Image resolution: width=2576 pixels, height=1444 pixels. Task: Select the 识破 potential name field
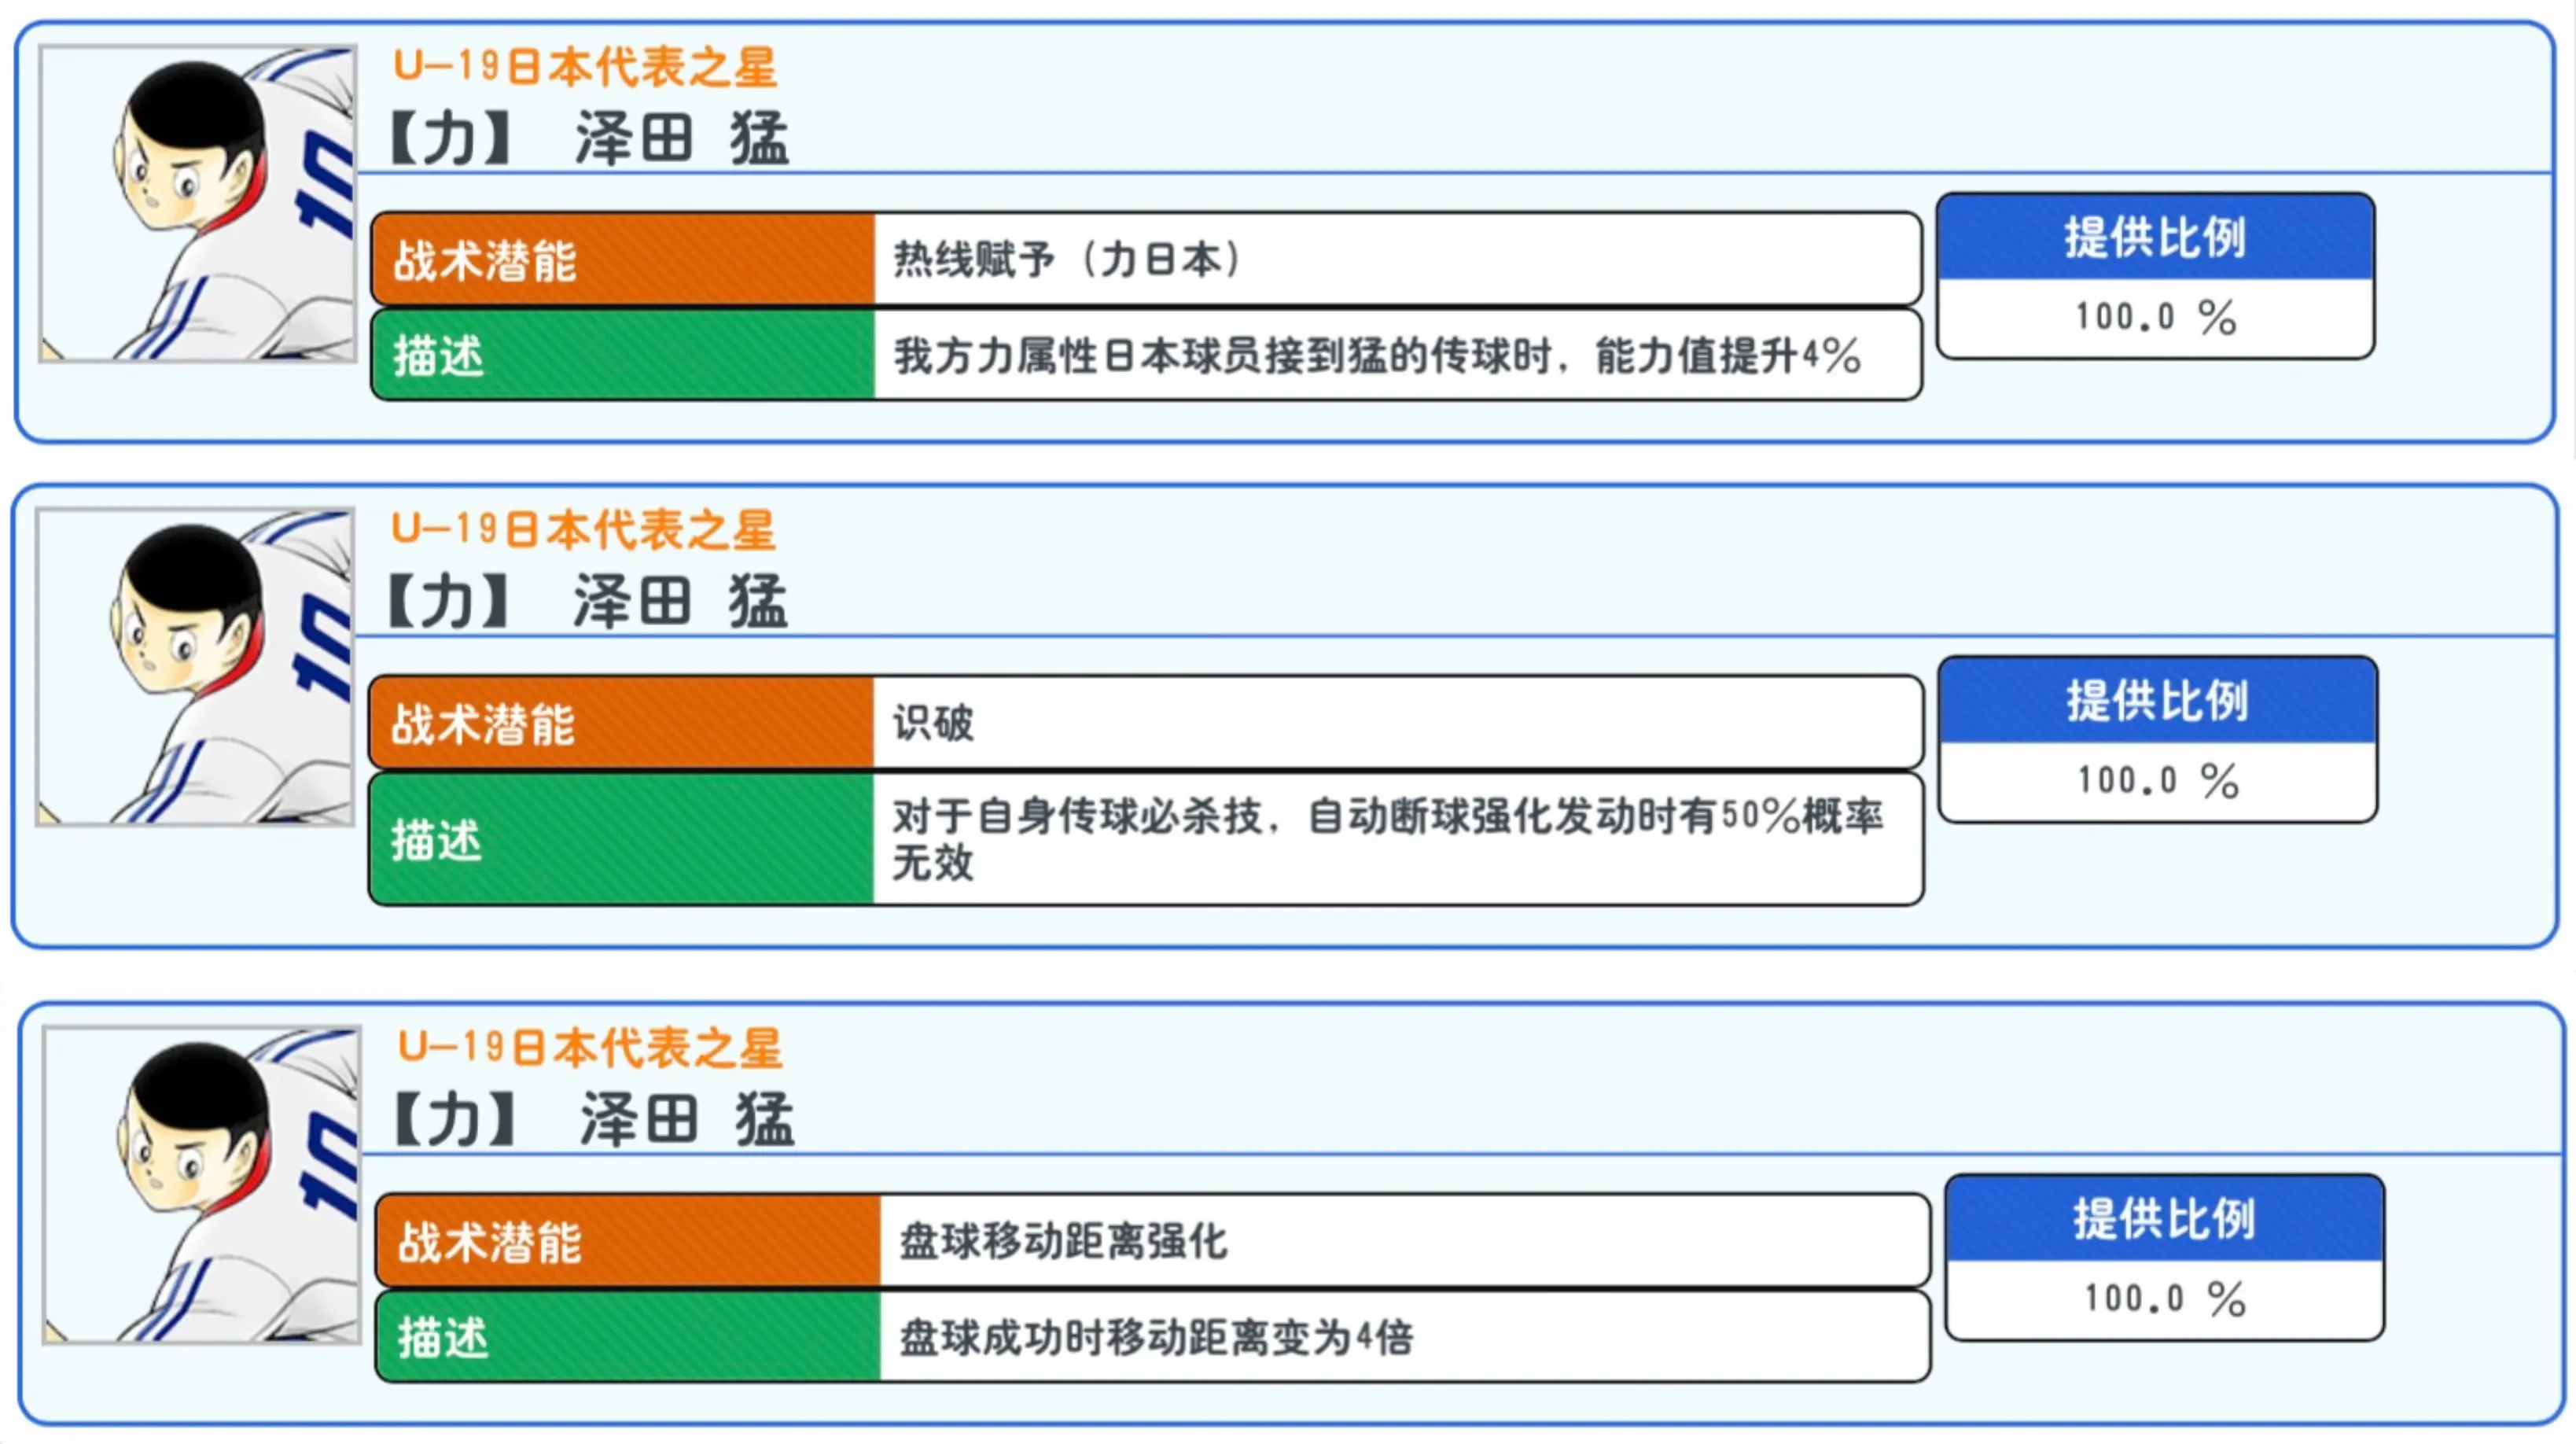click(x=1396, y=723)
